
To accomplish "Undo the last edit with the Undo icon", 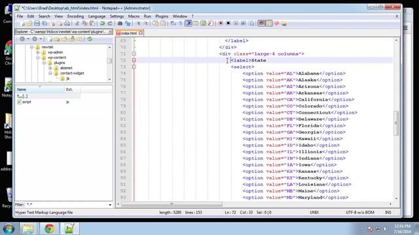I will [x=102, y=23].
